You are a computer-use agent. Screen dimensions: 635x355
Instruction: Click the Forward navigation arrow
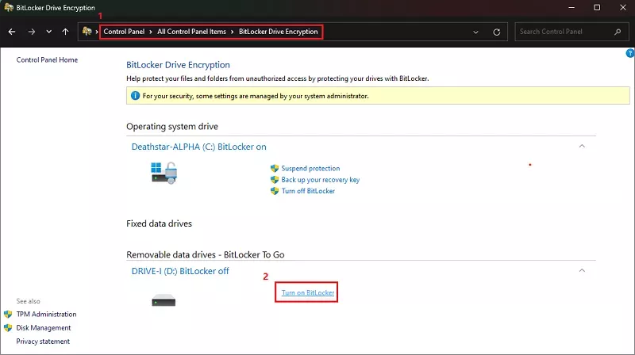pos(31,32)
